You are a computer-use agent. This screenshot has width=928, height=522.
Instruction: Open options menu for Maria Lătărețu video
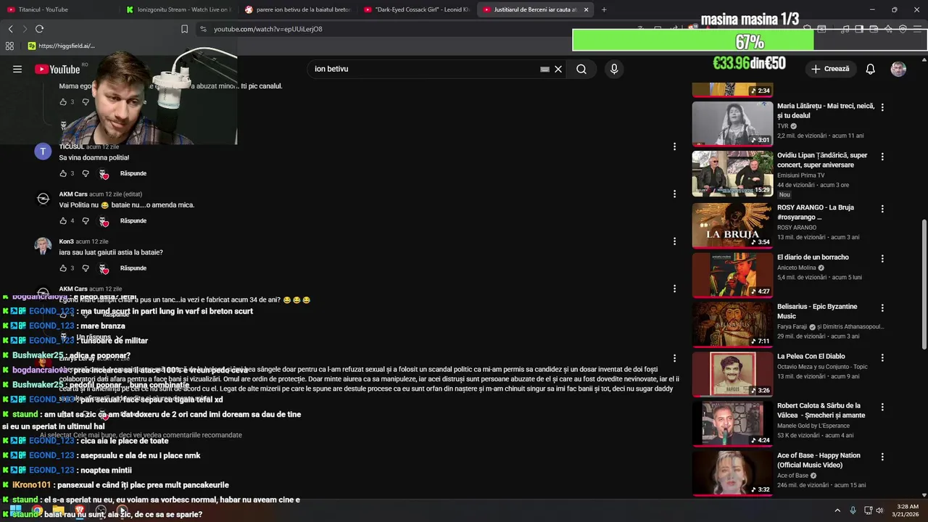click(x=882, y=107)
